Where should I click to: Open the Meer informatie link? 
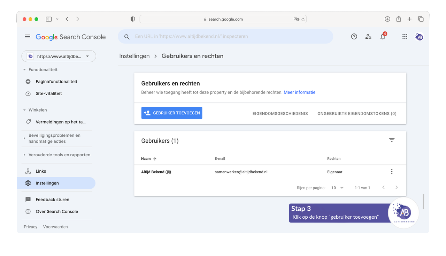(299, 92)
